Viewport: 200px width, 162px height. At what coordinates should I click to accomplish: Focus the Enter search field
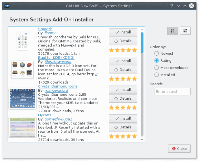(172, 92)
